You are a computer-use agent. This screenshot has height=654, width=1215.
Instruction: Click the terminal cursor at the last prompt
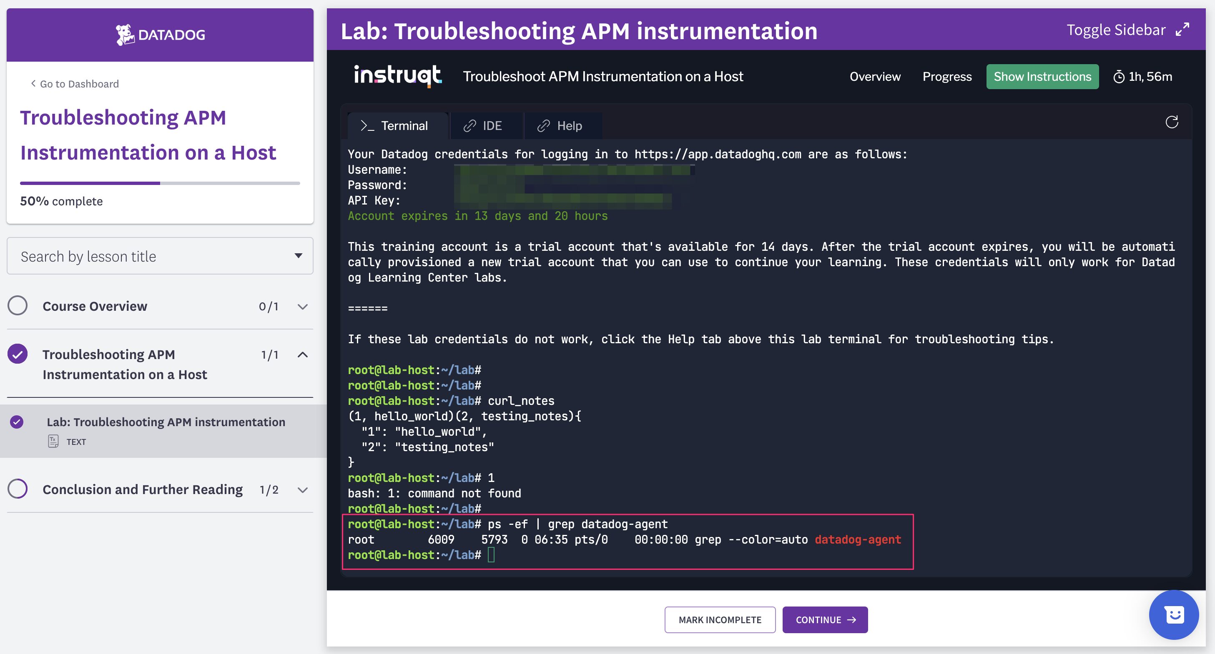point(491,555)
